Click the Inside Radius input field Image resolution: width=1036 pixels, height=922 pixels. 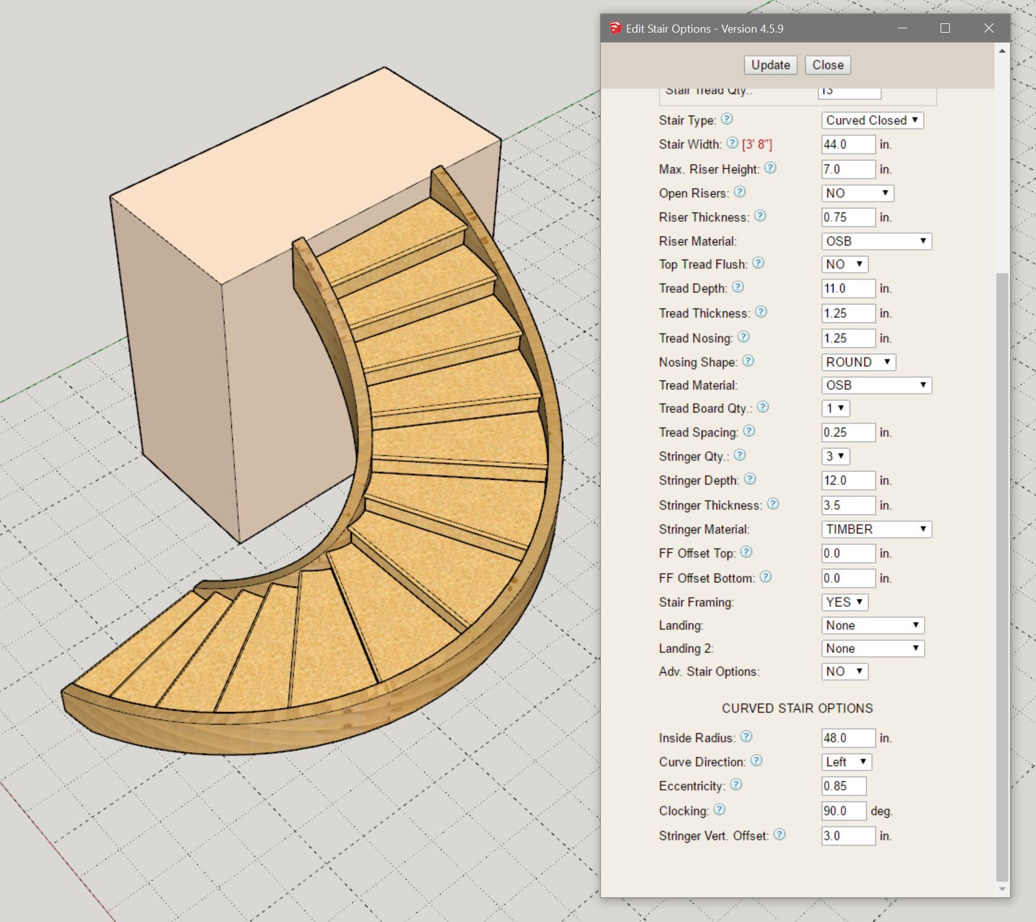[x=848, y=738]
